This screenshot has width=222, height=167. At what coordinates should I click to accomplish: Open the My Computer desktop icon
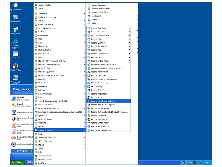15,19
